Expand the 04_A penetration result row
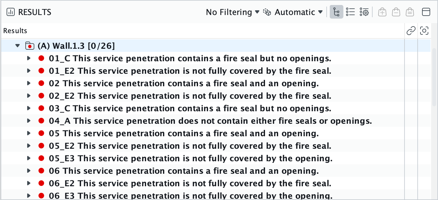 click(x=29, y=121)
